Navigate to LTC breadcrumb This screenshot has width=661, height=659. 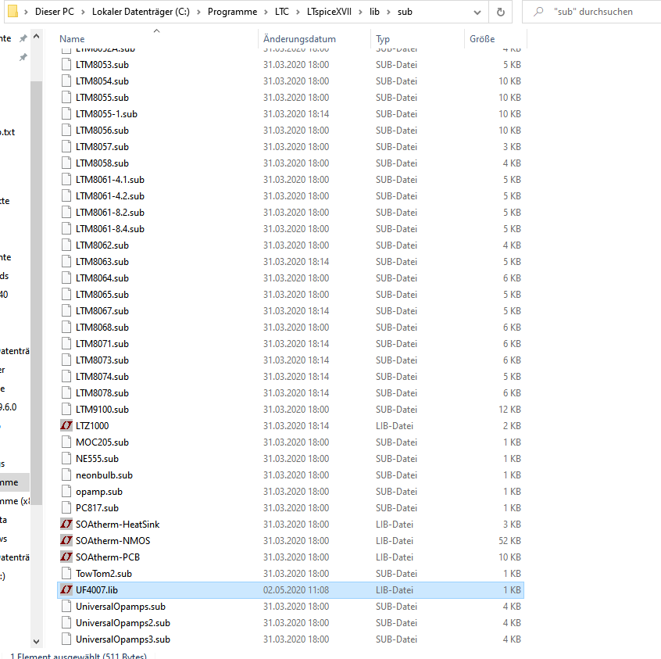tap(282, 12)
